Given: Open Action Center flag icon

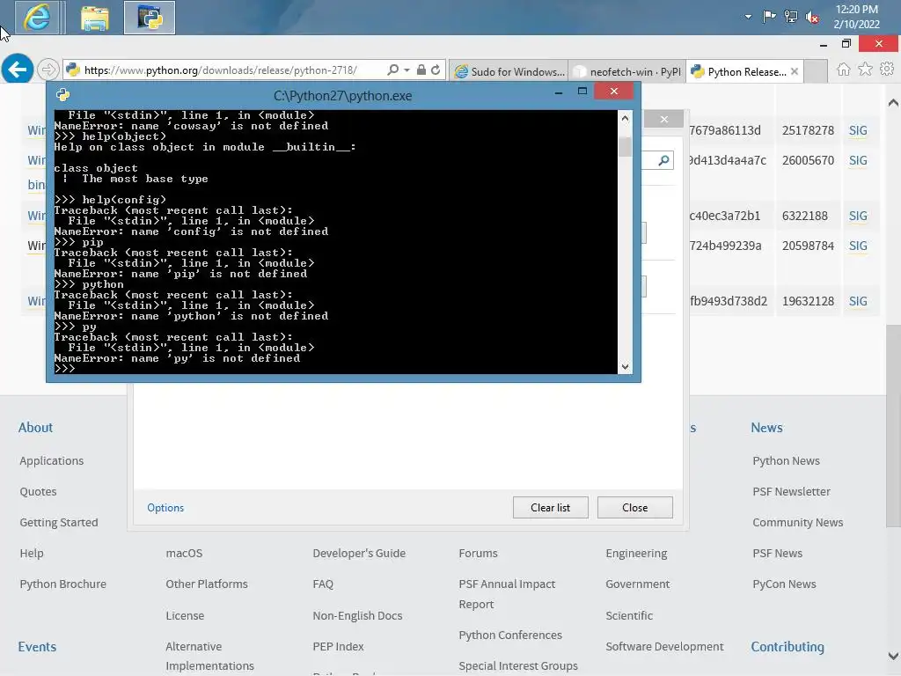Looking at the screenshot, I should 769,17.
